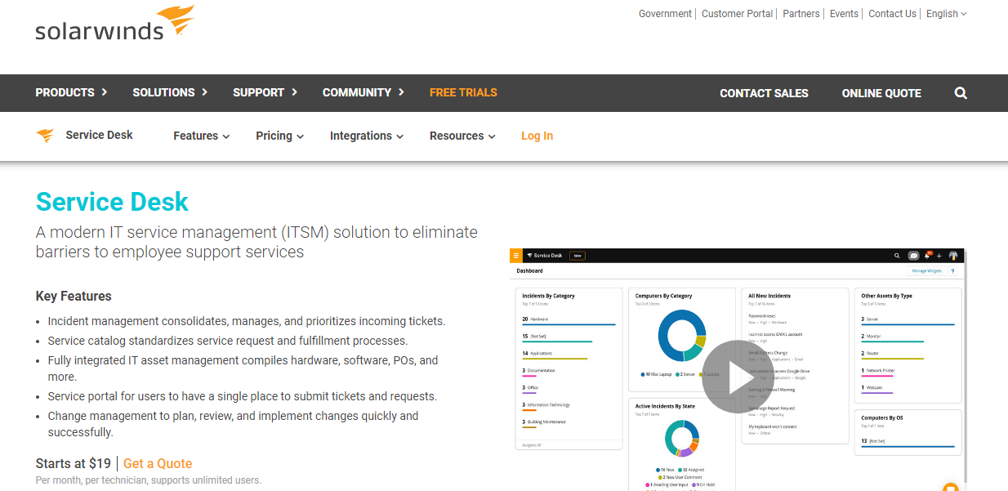
Task: Click the Service portal for users bullet
Action: tap(243, 396)
